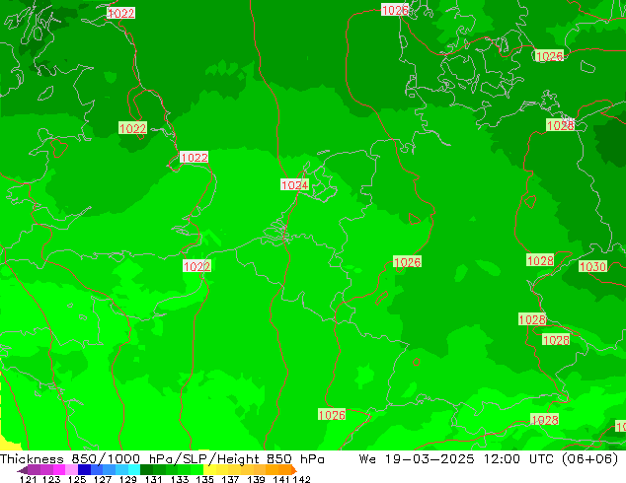Click legend value 142
Screen dimensions: 626x483
pyautogui.click(x=302, y=479)
